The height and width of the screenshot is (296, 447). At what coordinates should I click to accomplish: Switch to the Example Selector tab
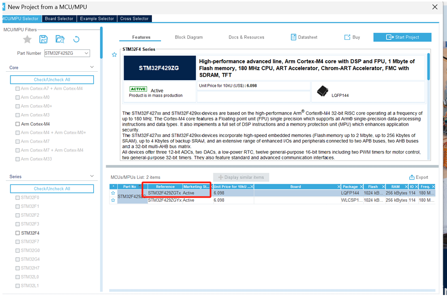(97, 18)
